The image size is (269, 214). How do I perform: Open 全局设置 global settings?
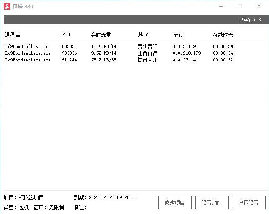(x=248, y=203)
